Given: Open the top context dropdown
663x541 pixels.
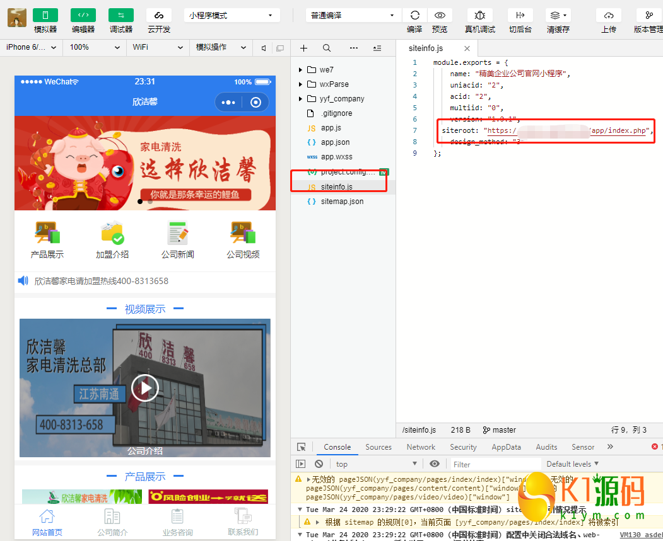Looking at the screenshot, I should (376, 464).
